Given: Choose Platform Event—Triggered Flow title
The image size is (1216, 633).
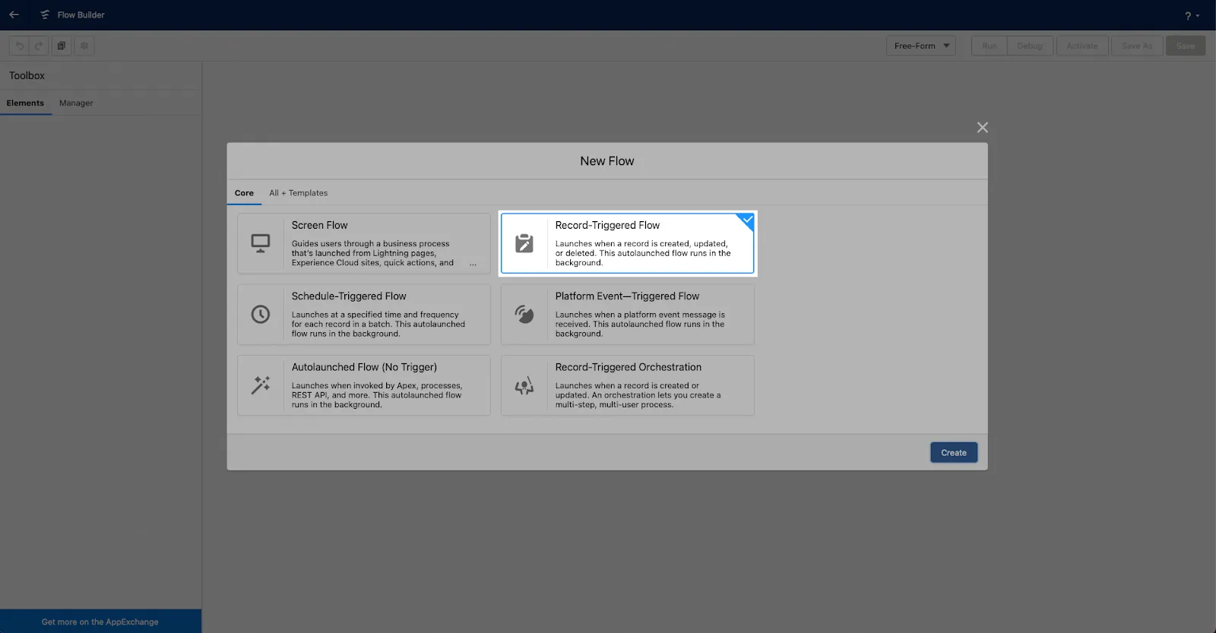Looking at the screenshot, I should coord(627,296).
